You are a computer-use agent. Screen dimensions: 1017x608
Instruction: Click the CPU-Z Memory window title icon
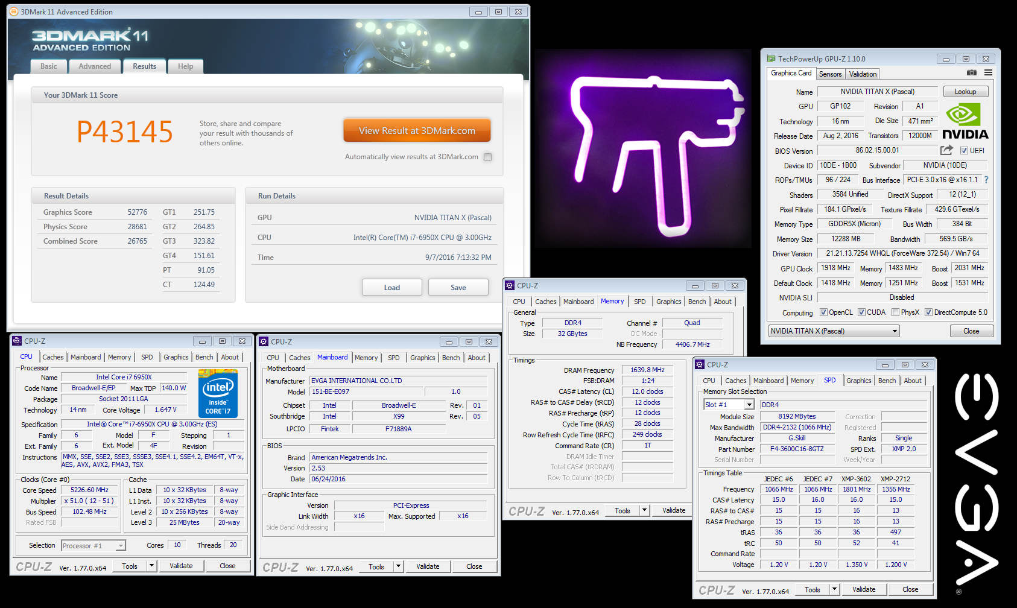coord(510,285)
